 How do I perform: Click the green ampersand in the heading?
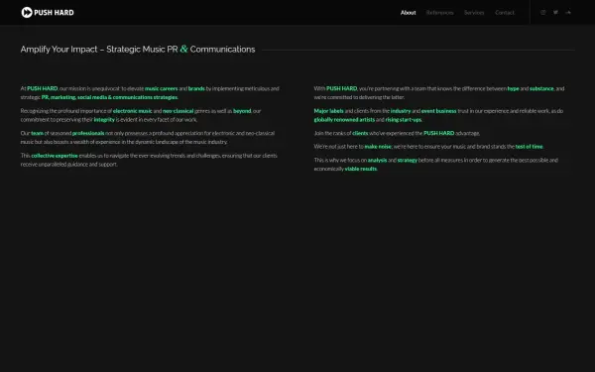pos(183,49)
